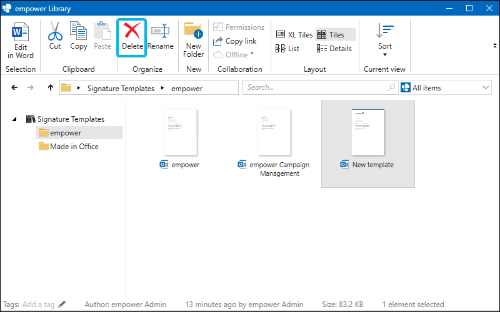
Task: Delete the selected template with red X
Action: (x=132, y=31)
